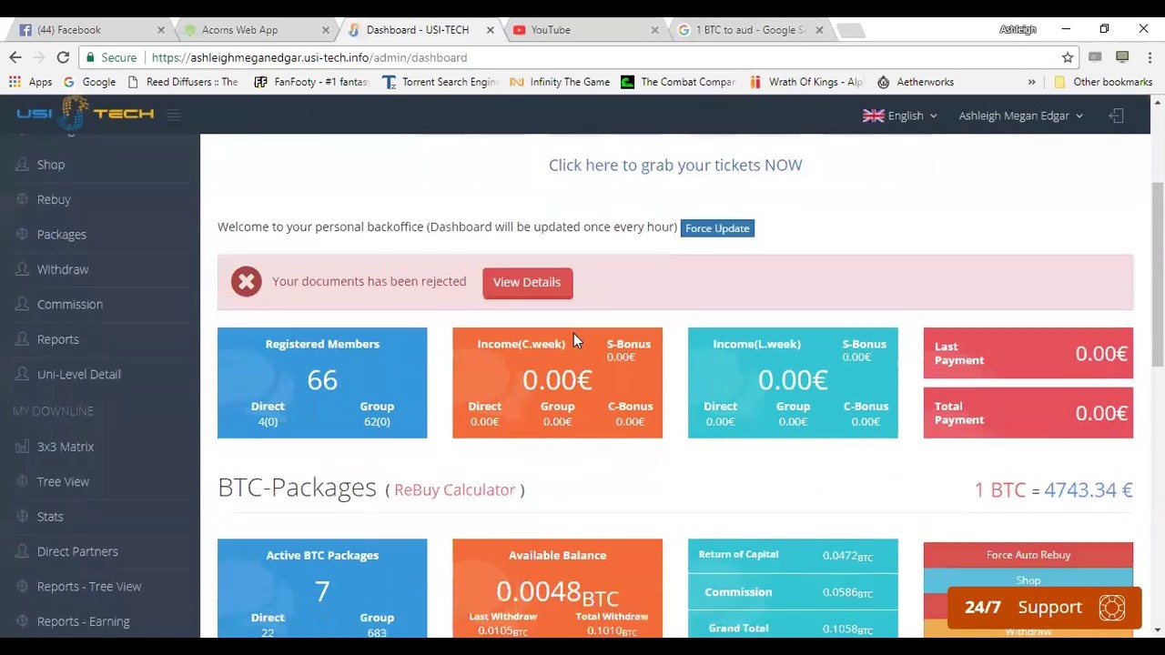
Task: Click the Google bookmark icon
Action: click(68, 82)
